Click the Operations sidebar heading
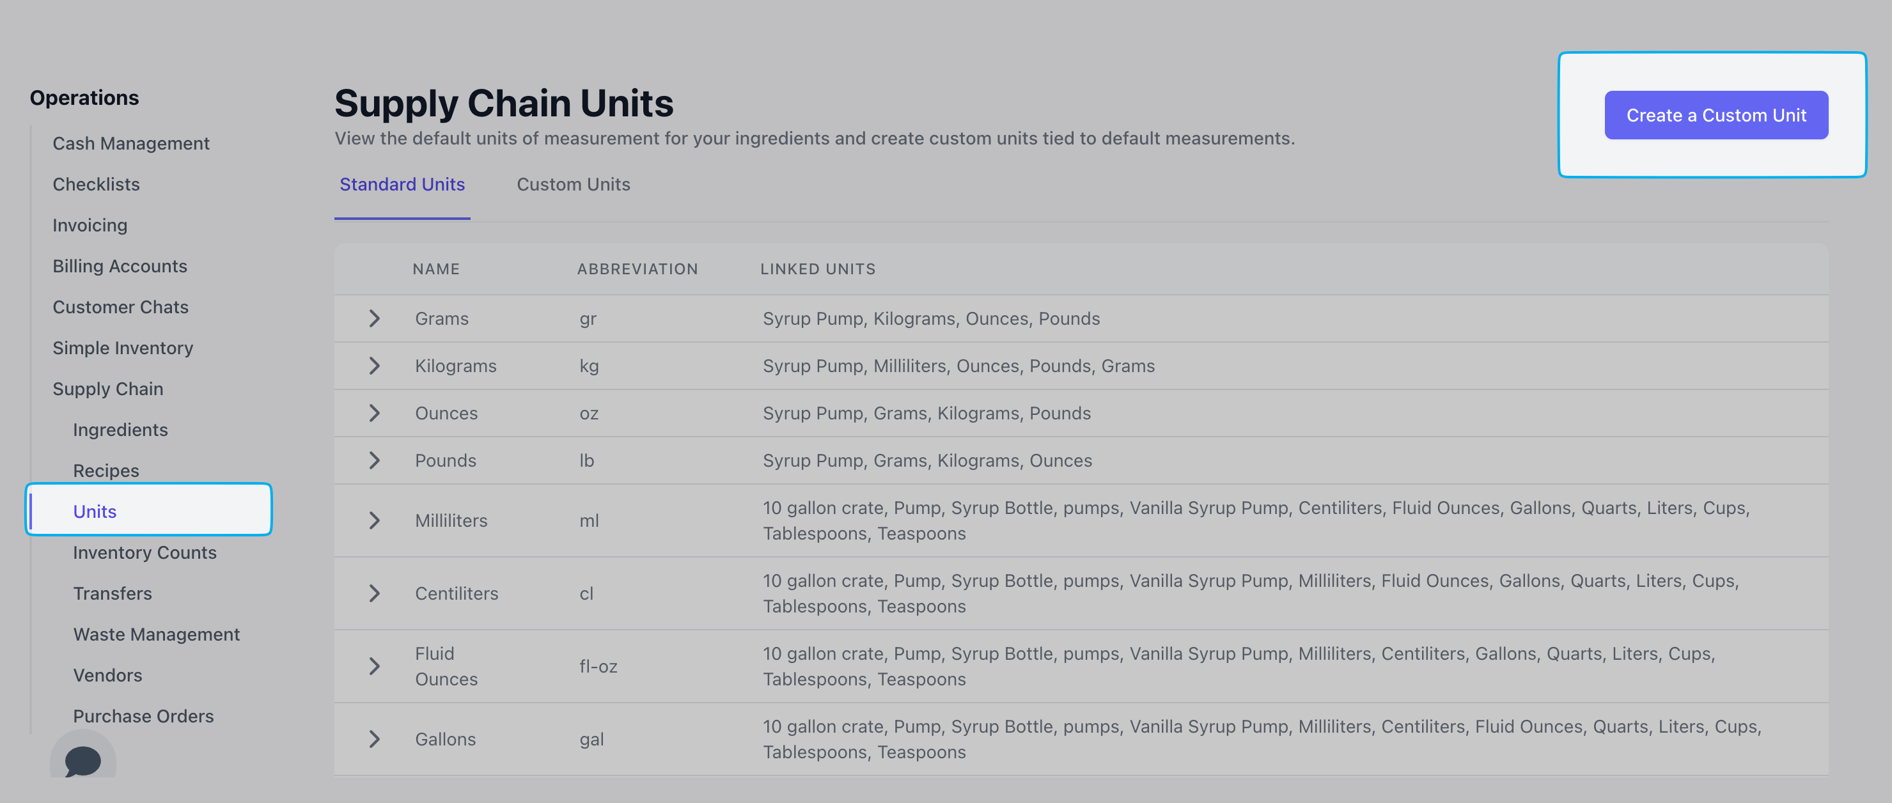Image resolution: width=1892 pixels, height=803 pixels. [84, 98]
